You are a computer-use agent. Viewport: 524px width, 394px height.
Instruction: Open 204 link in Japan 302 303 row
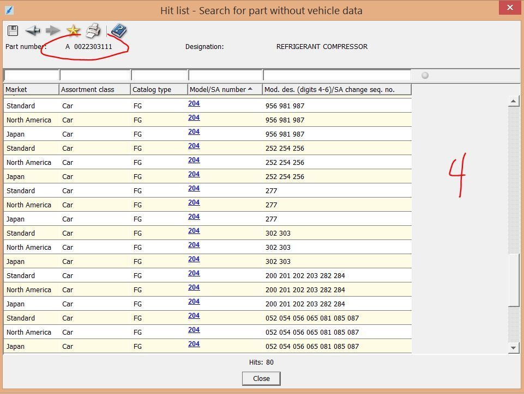coord(194,259)
